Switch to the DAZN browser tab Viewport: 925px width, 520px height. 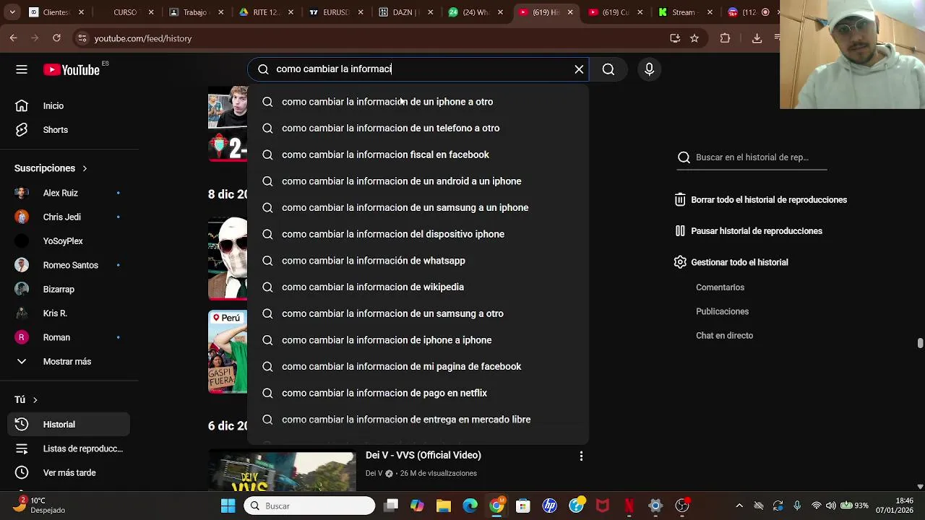click(x=405, y=12)
